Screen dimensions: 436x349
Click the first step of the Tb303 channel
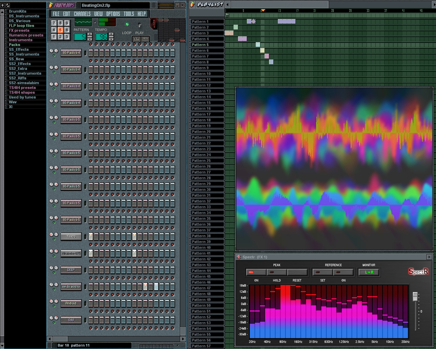pyautogui.click(x=91, y=237)
